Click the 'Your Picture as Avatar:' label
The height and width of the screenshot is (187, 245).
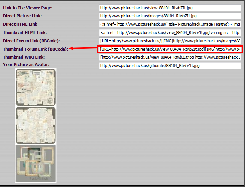26,65
